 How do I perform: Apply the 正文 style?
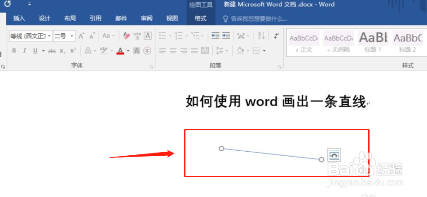click(304, 42)
